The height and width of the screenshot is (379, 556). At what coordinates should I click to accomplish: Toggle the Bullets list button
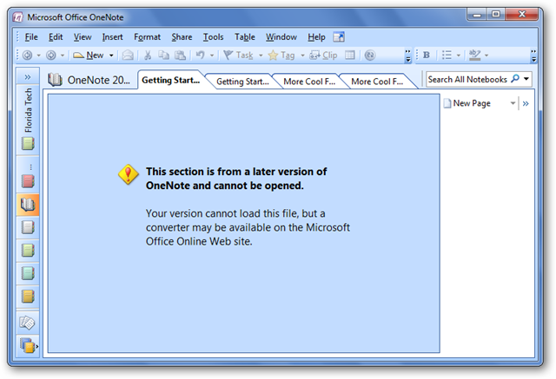click(447, 56)
